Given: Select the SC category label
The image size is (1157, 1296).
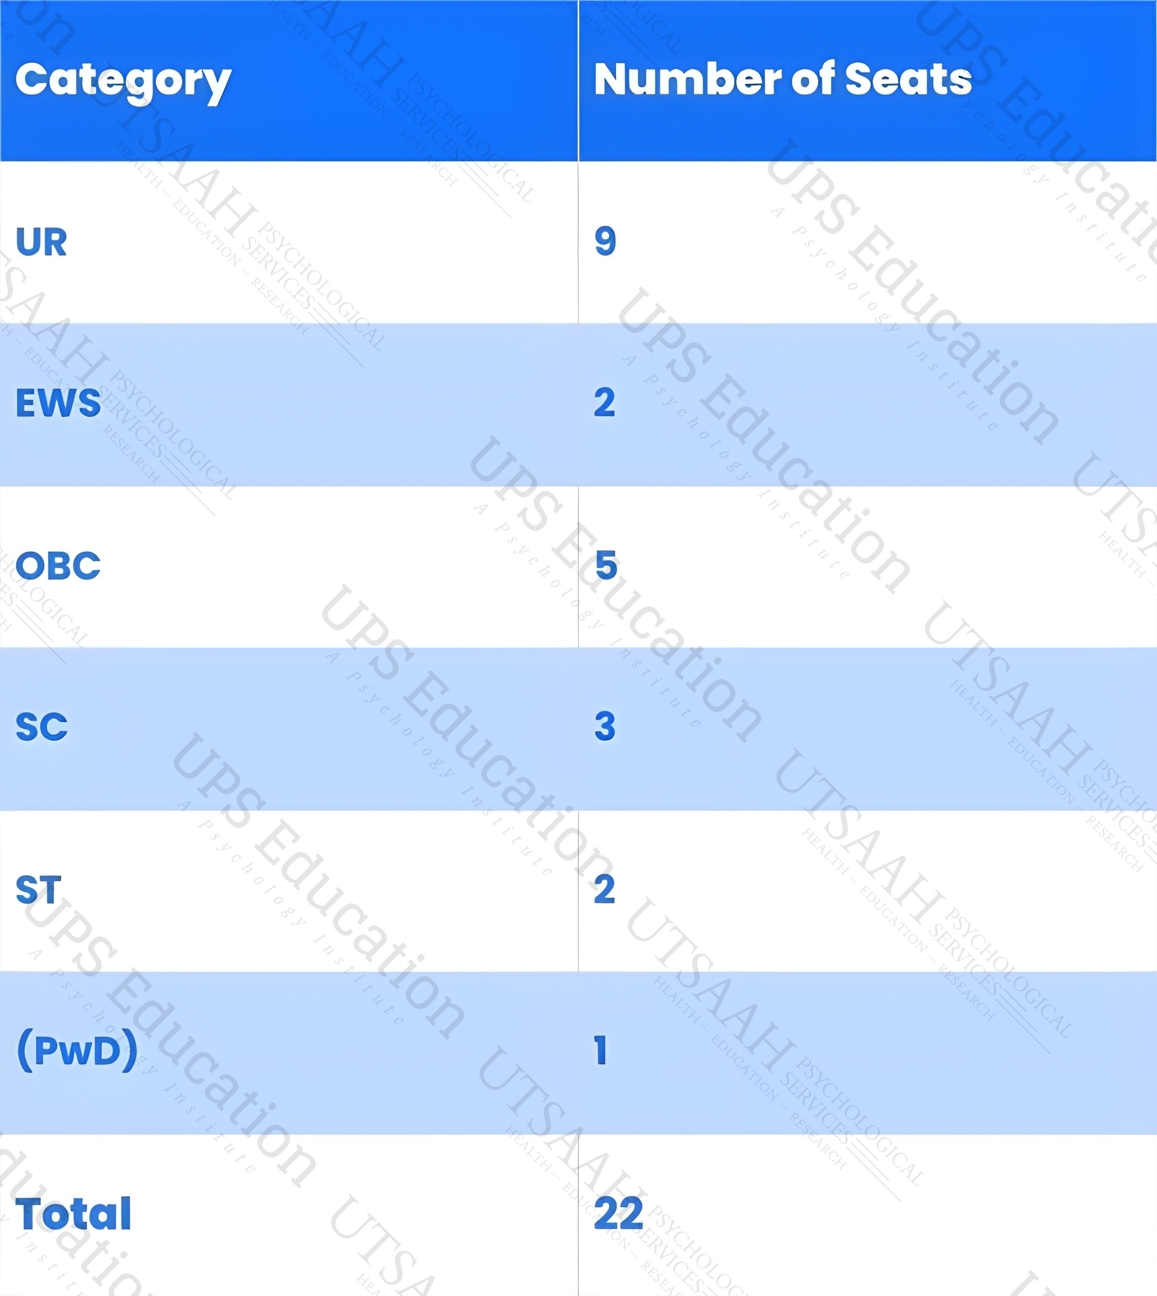Looking at the screenshot, I should click(41, 727).
